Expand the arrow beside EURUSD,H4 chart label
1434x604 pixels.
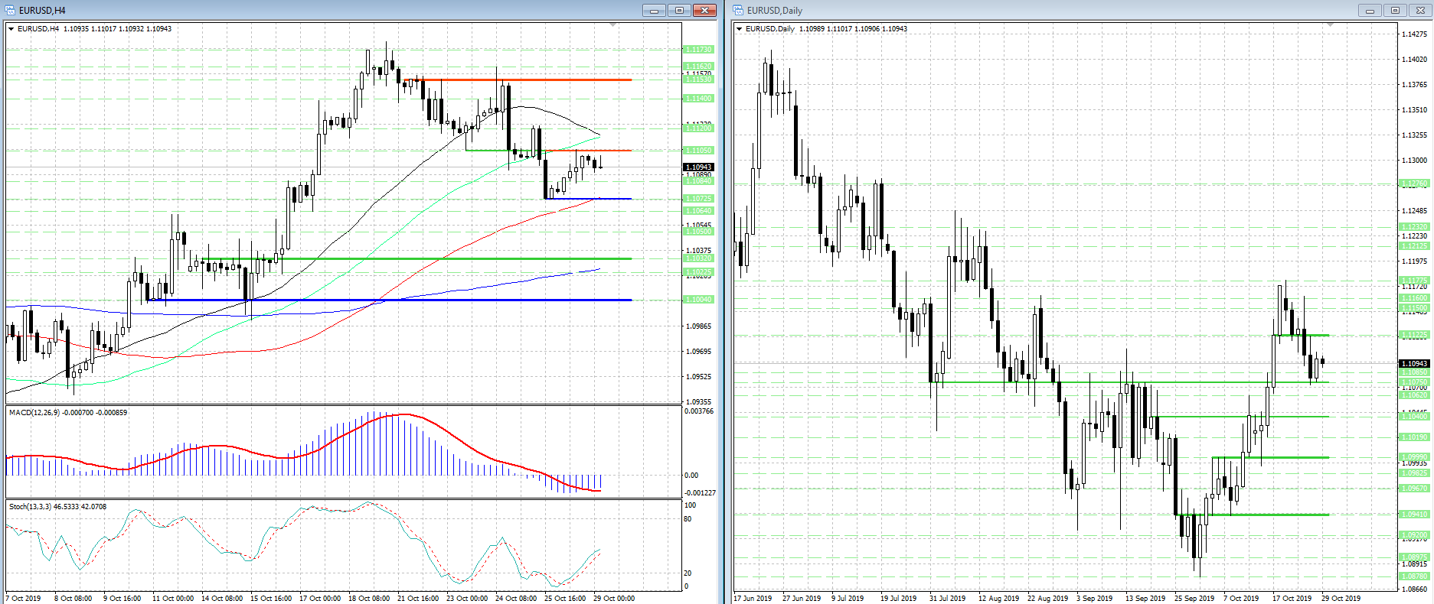point(11,29)
